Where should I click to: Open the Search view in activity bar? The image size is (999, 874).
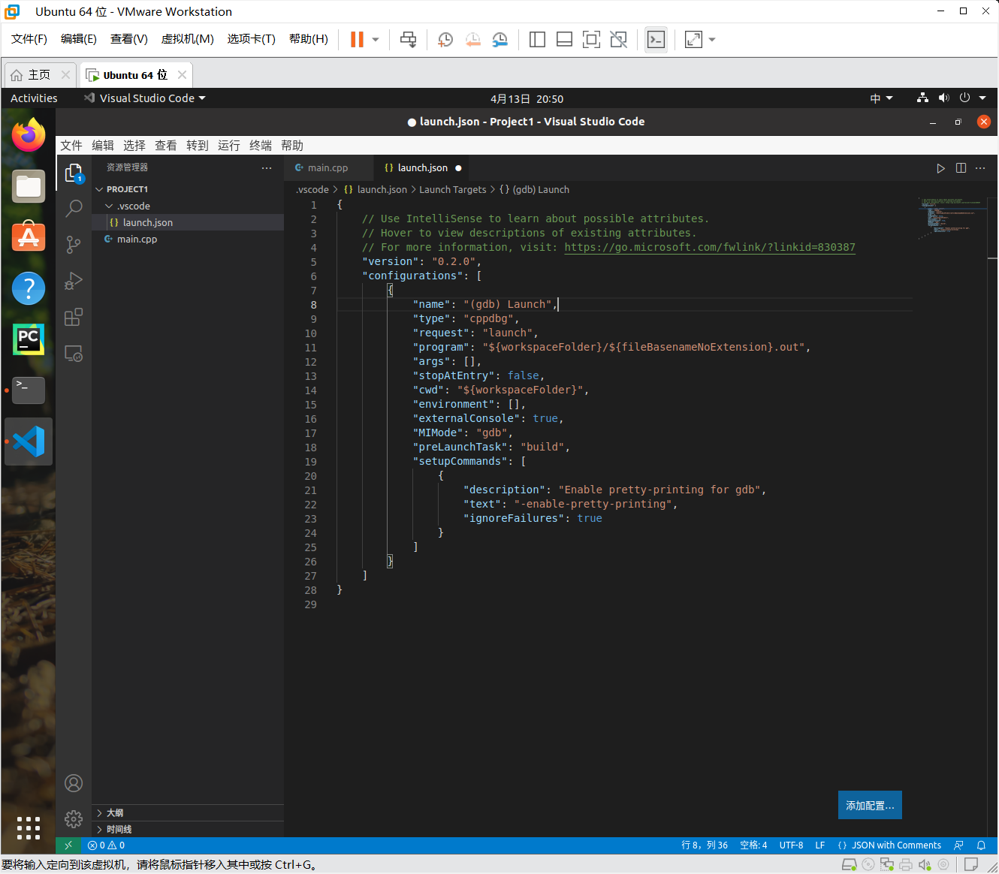(74, 208)
